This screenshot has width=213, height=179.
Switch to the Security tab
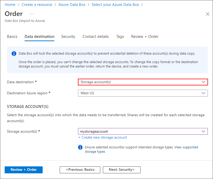tap(68, 37)
